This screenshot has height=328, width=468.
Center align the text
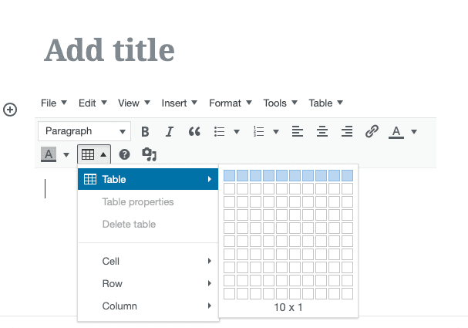tap(322, 131)
